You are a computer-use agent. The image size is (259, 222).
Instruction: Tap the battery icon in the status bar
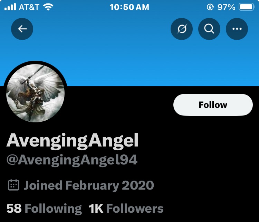(247, 7)
